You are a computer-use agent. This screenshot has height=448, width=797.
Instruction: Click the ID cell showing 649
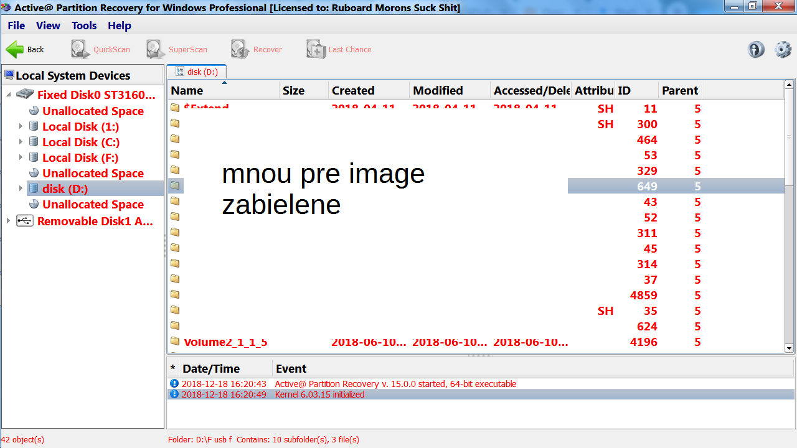647,186
